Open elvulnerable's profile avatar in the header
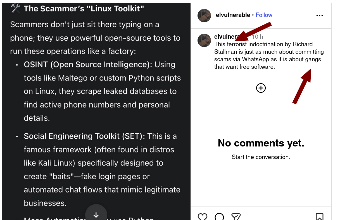The image size is (340, 220). tap(204, 16)
